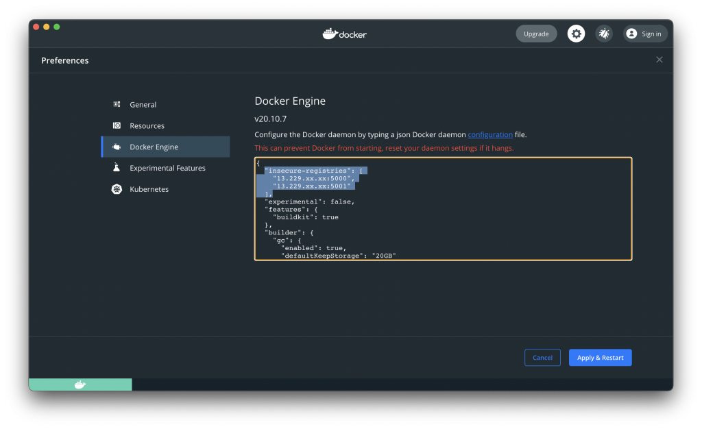Click the Troubleshoot bug icon

pos(604,33)
